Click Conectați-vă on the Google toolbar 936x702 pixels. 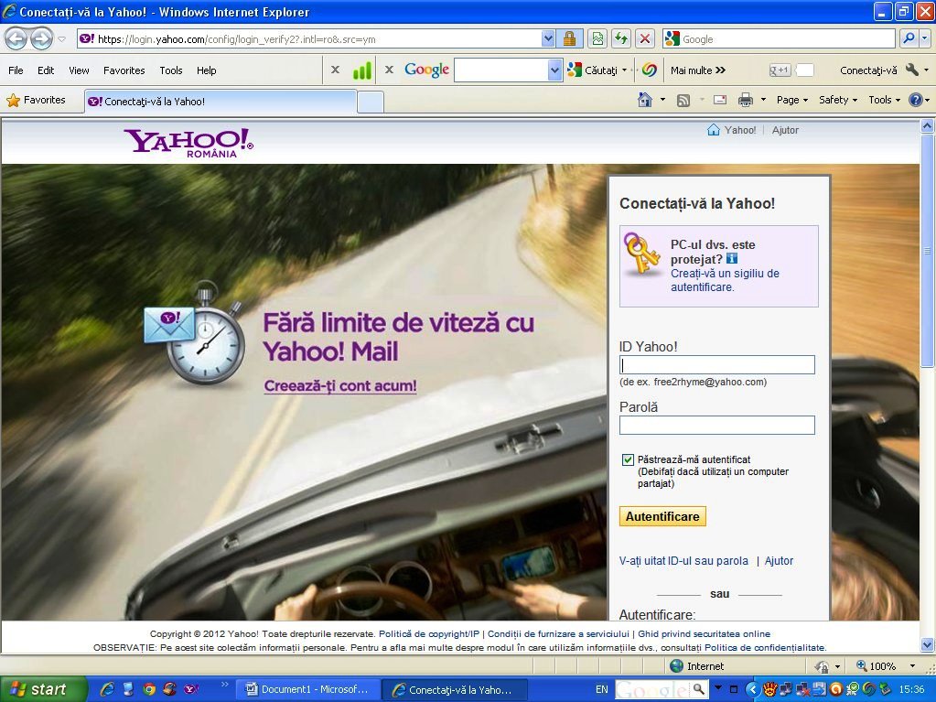tap(868, 70)
